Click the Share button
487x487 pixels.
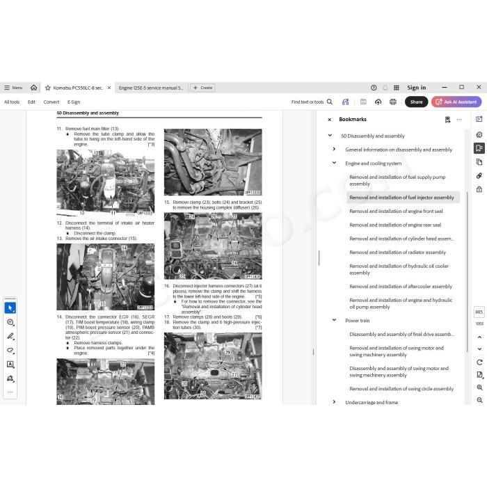(416, 102)
